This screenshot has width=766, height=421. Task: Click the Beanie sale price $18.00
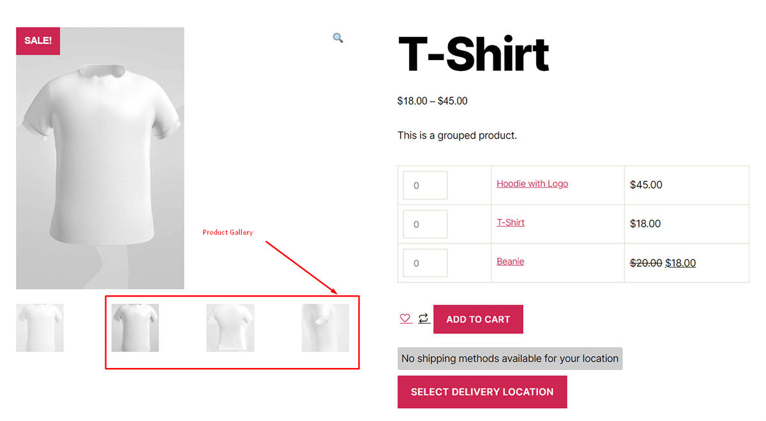680,263
